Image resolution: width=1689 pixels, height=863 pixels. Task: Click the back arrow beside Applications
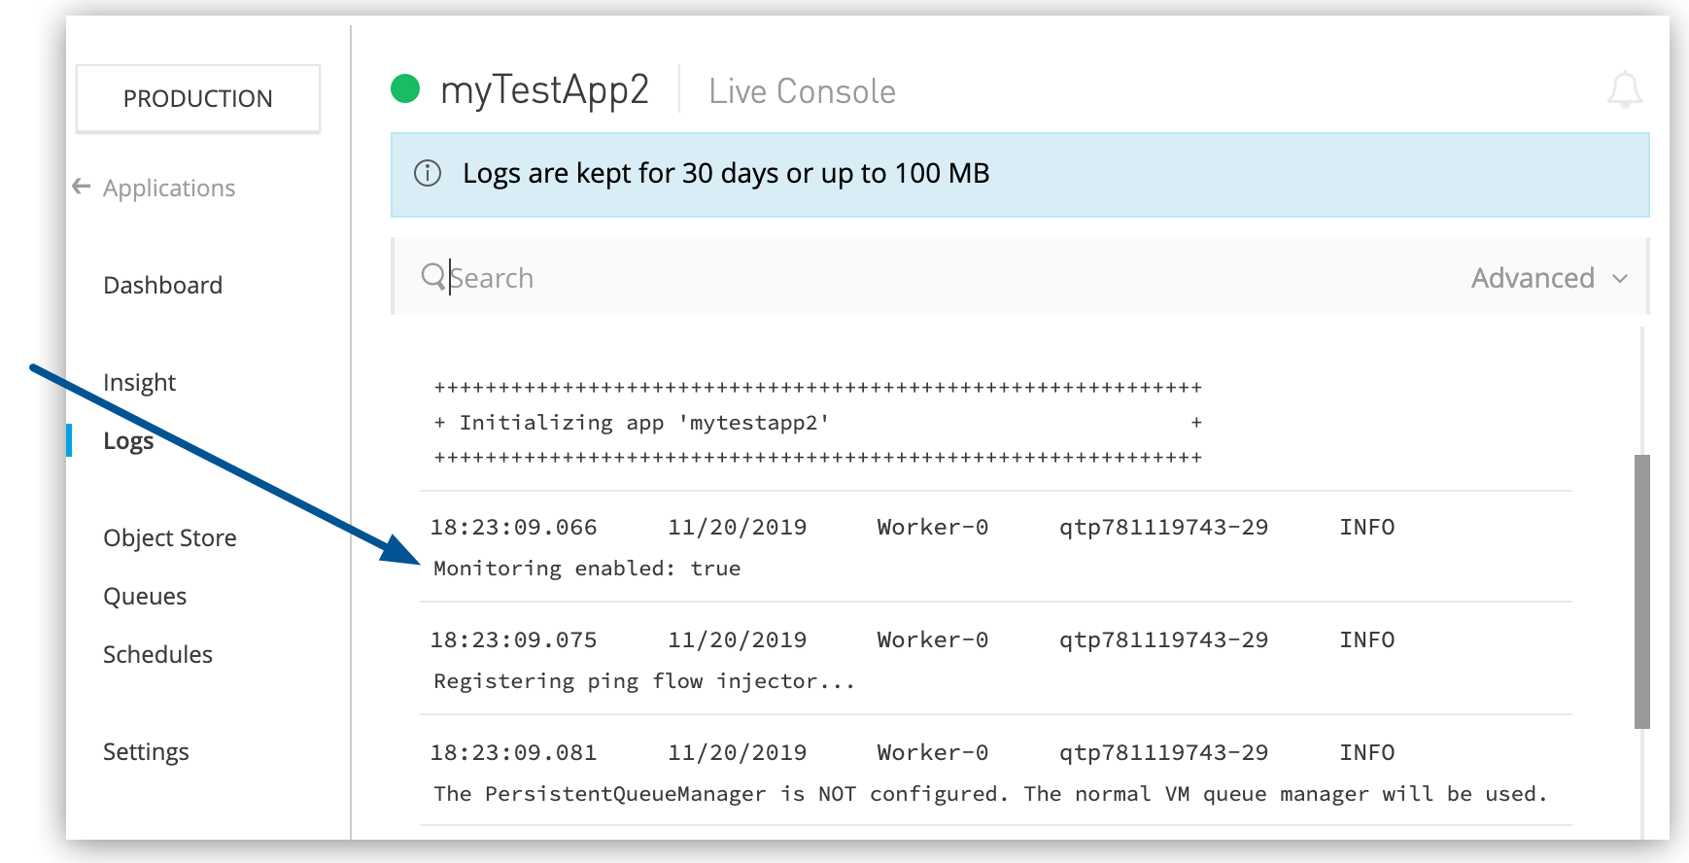[x=82, y=186]
